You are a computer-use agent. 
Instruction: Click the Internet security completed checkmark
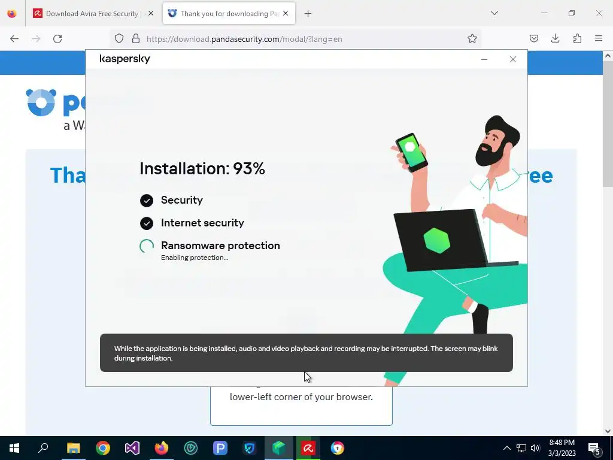point(147,223)
